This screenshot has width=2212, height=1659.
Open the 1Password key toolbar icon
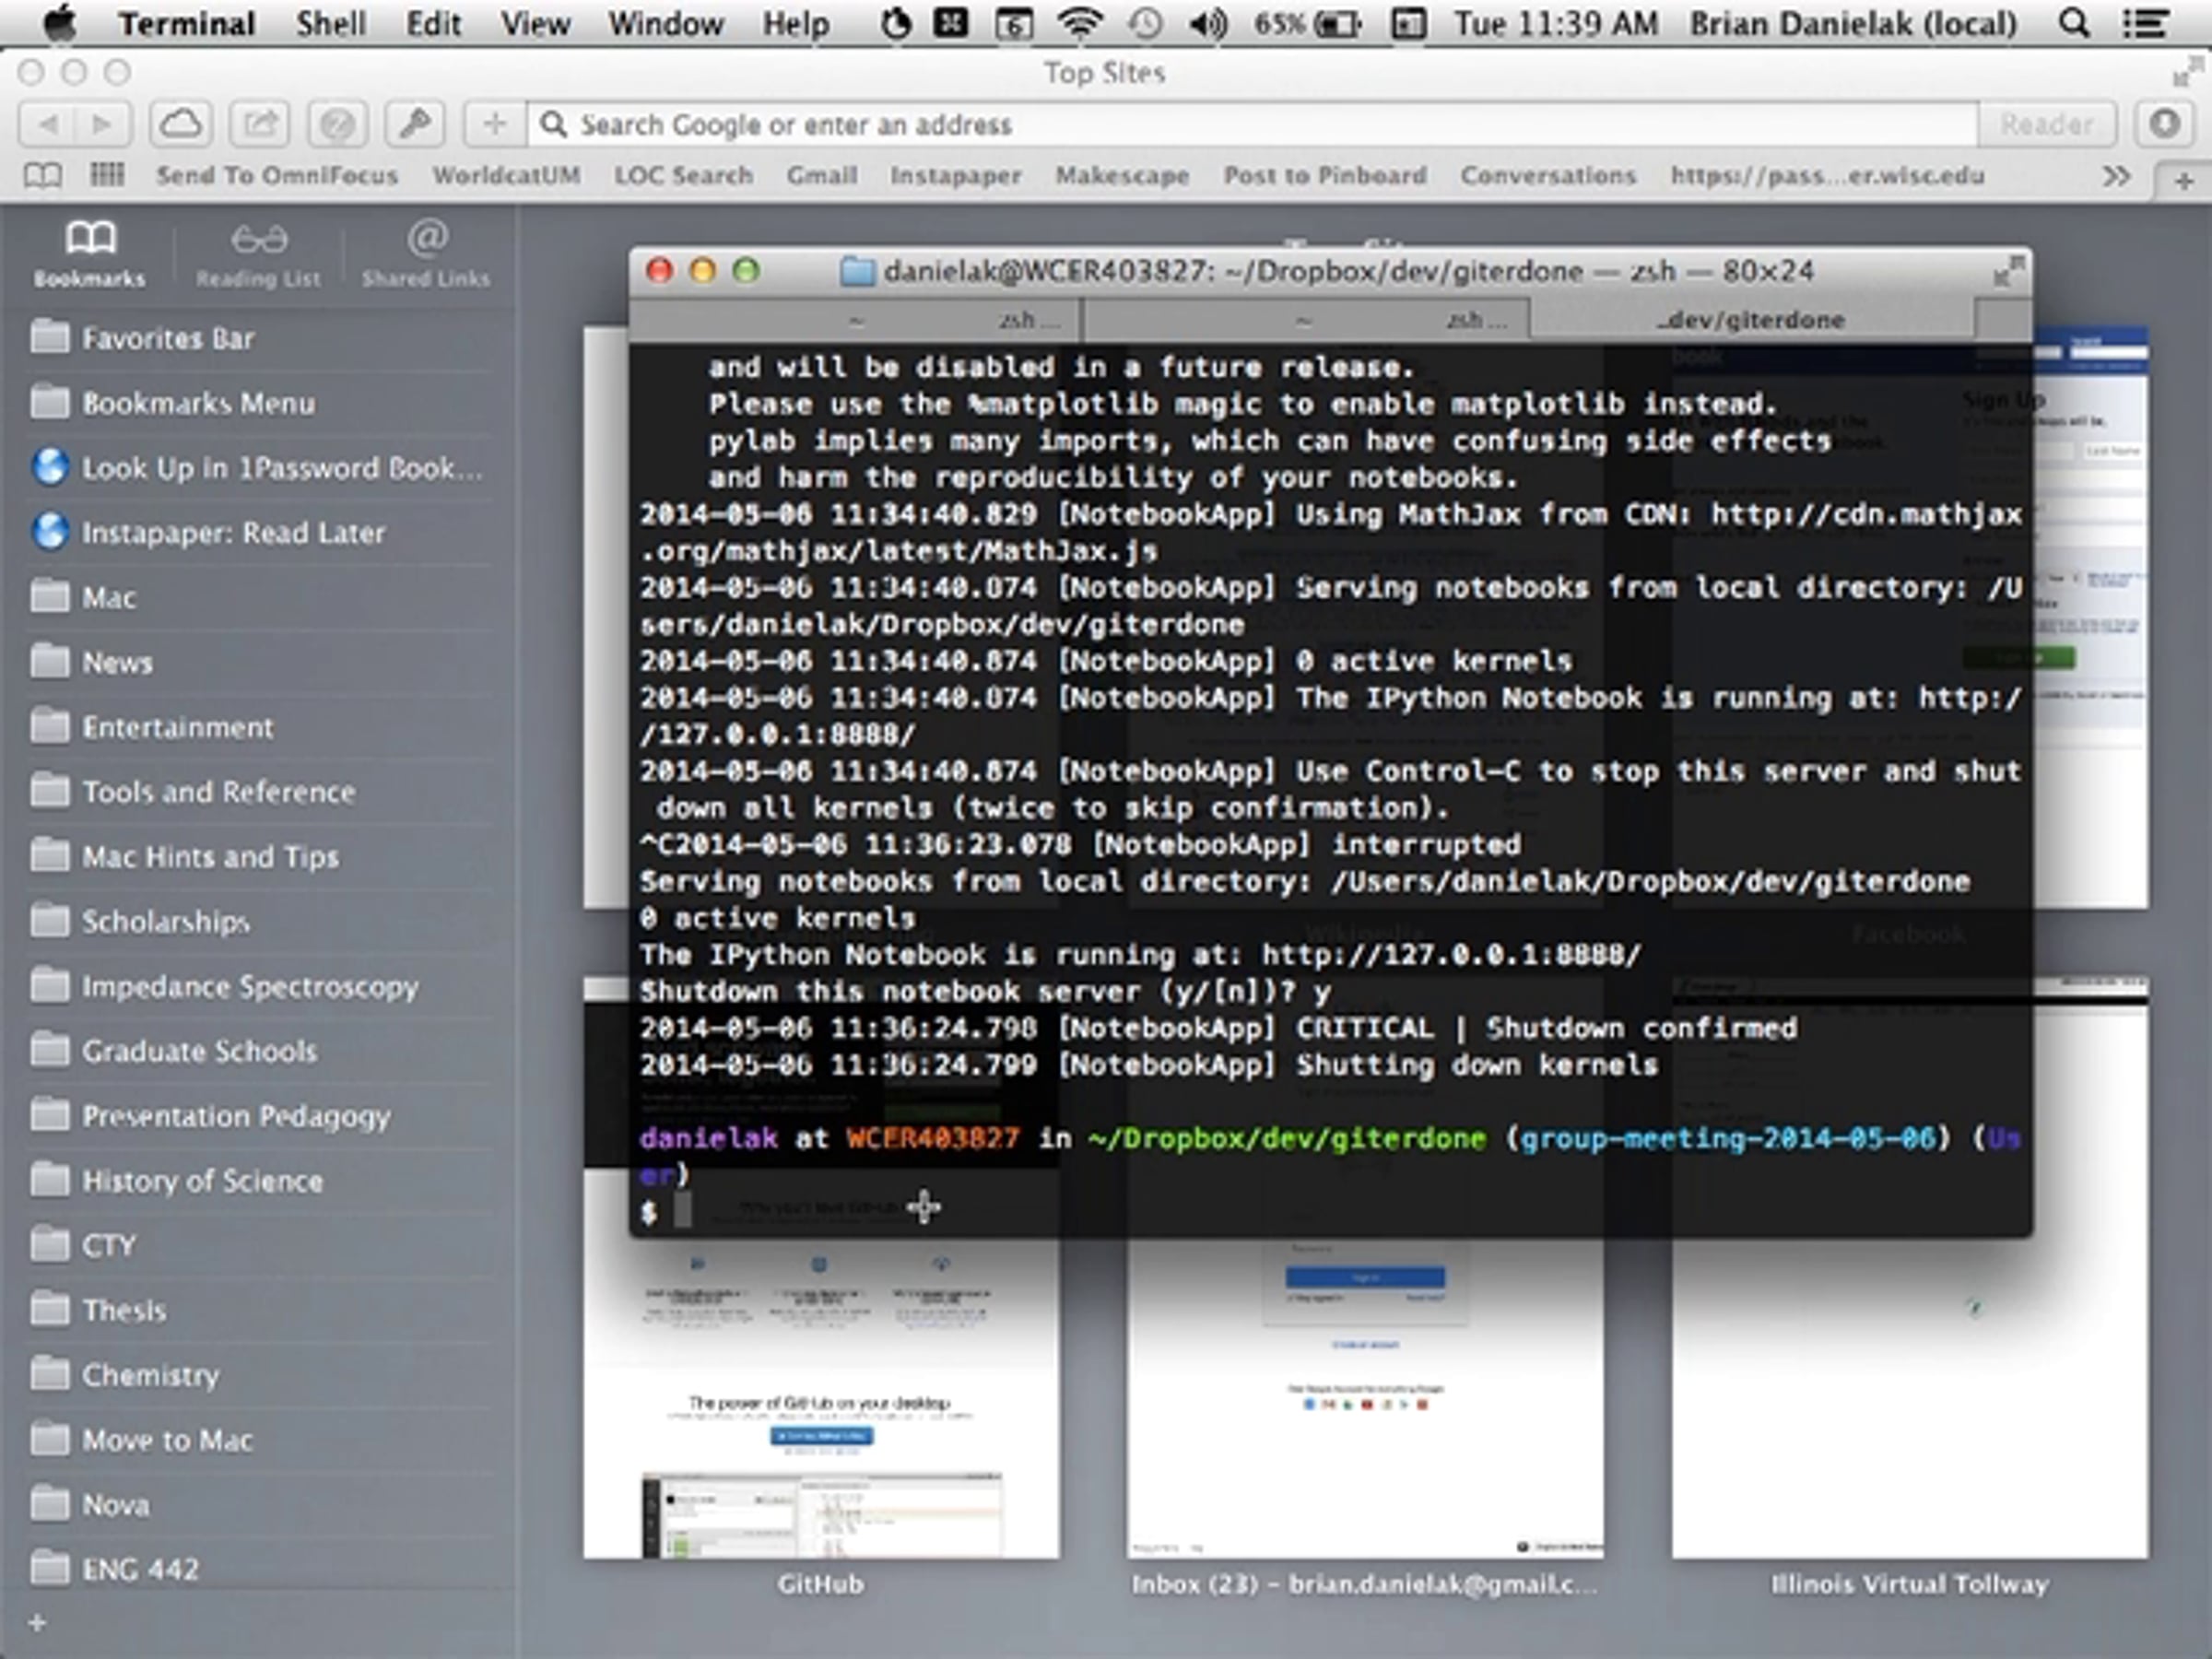coord(416,124)
